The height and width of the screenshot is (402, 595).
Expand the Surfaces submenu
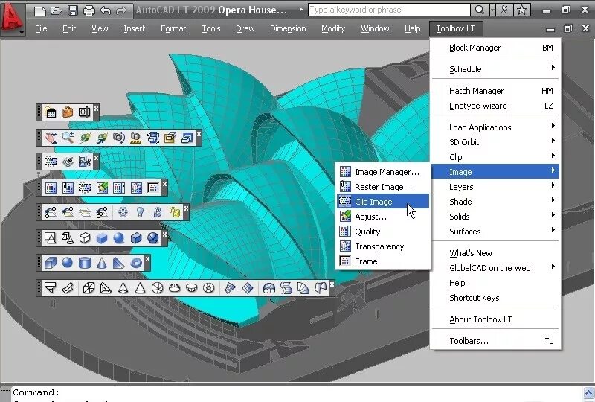pyautogui.click(x=495, y=231)
